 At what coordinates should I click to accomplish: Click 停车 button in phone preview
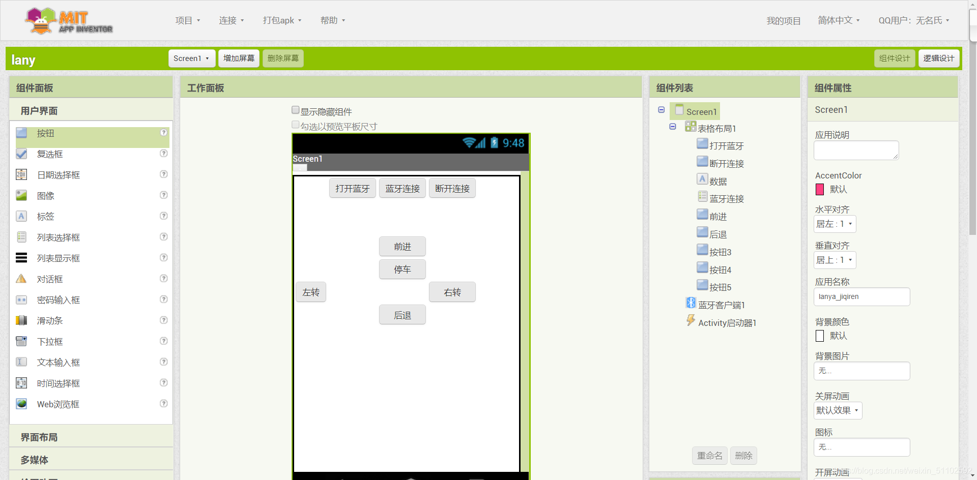click(403, 269)
